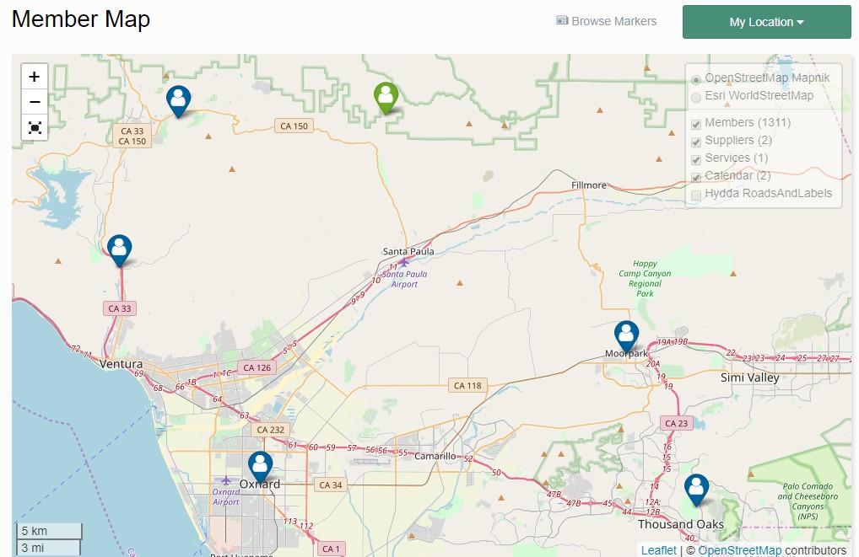Image resolution: width=859 pixels, height=557 pixels.
Task: Click the Member Map heading
Action: tap(80, 19)
